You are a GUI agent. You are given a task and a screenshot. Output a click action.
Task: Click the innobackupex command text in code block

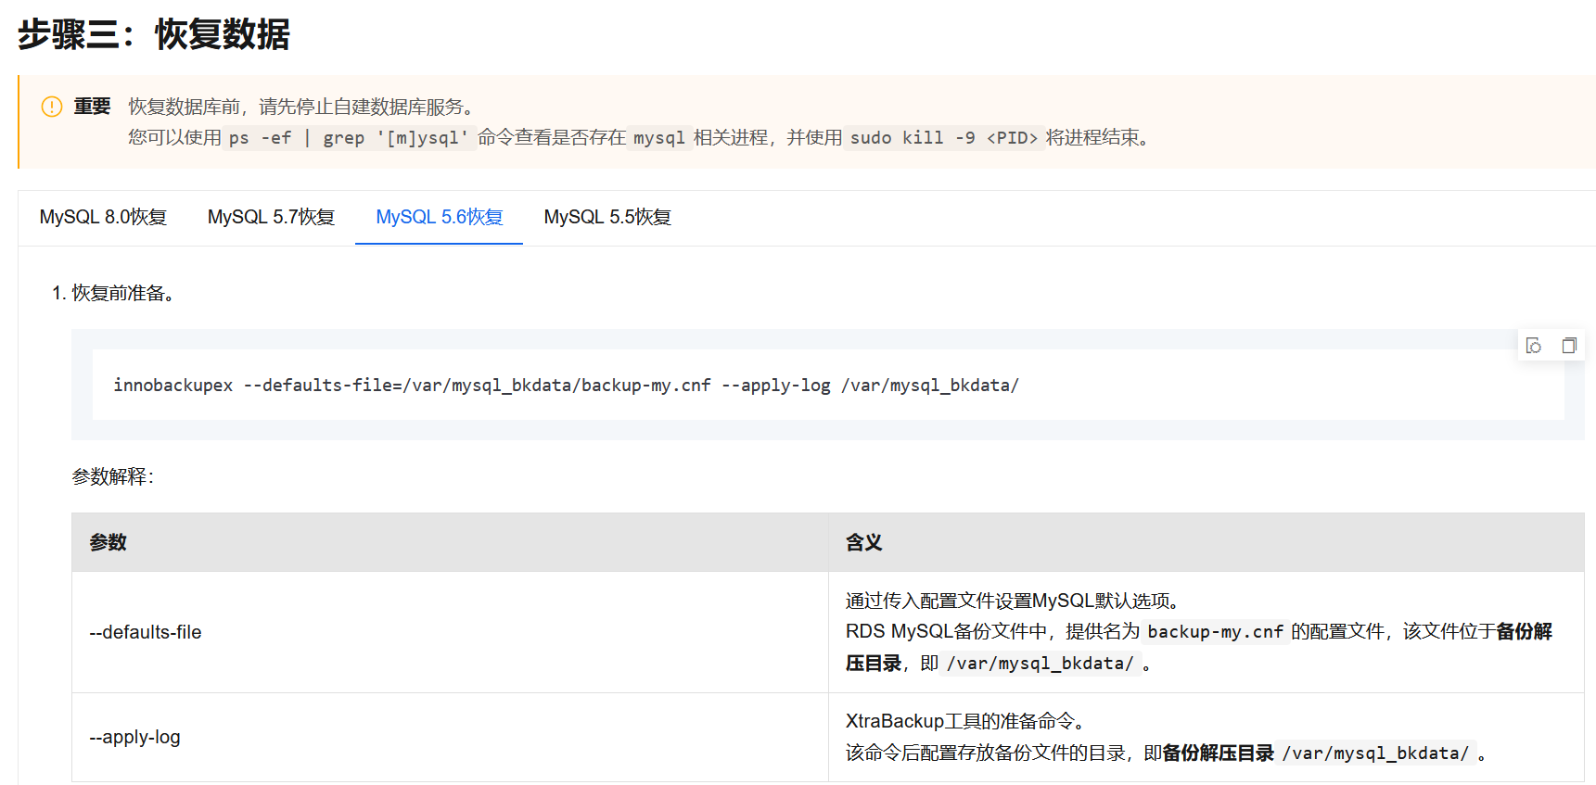pyautogui.click(x=566, y=385)
